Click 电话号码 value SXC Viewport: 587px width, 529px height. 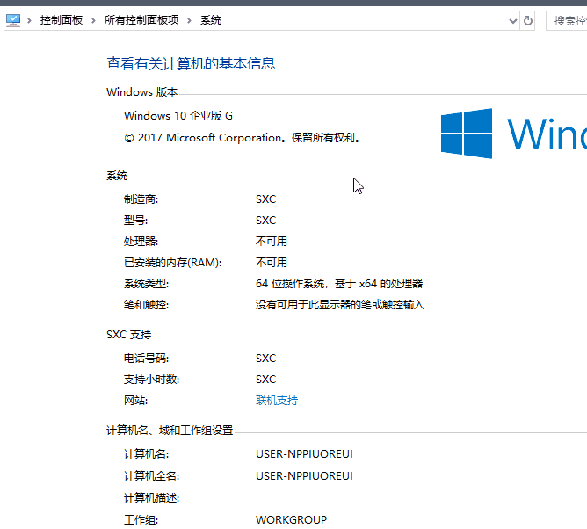coord(265,359)
